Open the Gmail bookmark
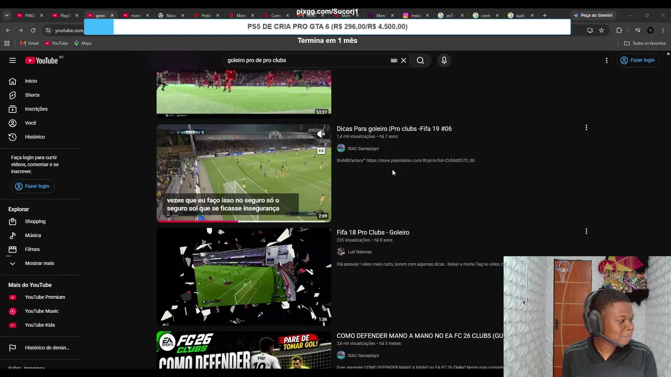 29,43
